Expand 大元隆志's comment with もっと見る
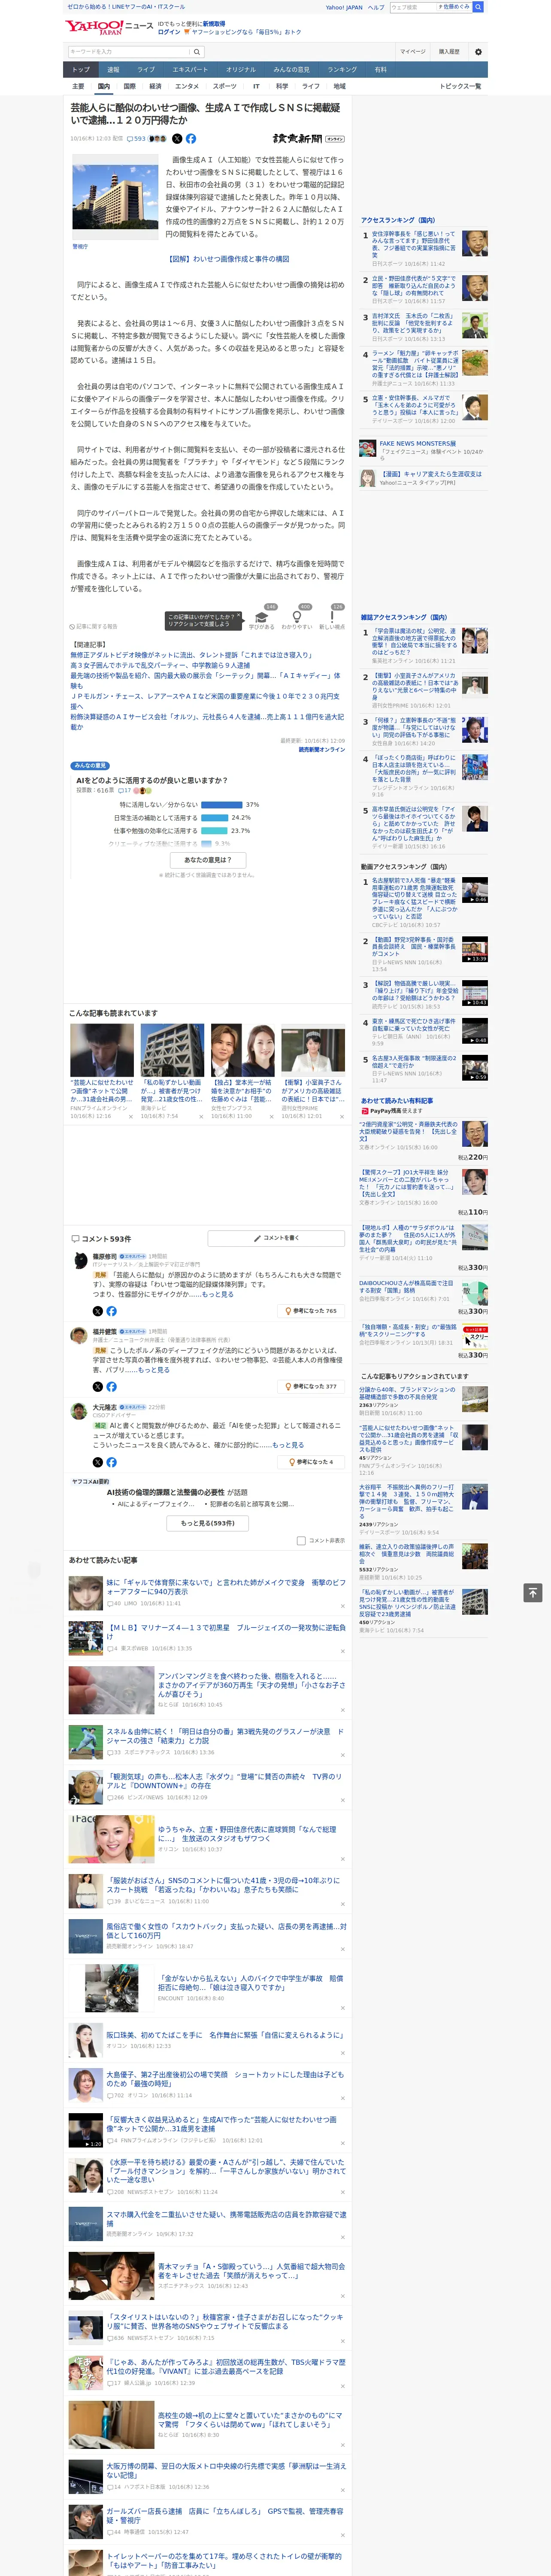Screen dimensions: 551x2576 click(x=288, y=1445)
